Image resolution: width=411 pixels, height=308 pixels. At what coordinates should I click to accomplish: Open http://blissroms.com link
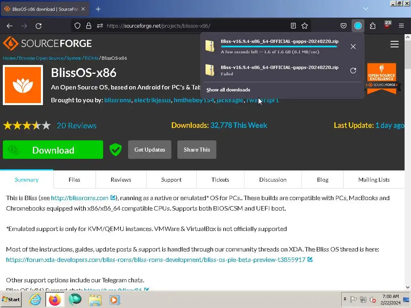tap(80, 198)
